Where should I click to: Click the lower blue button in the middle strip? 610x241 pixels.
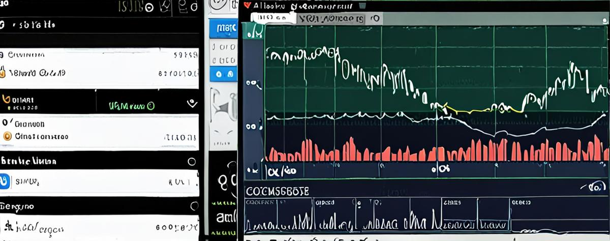point(223,73)
